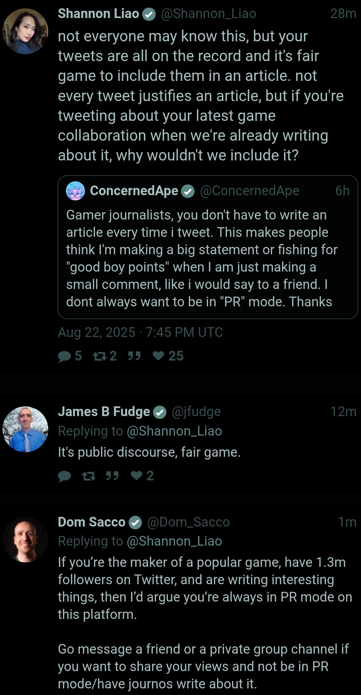Open James B Fudge's avatar
The image size is (361, 695).
(x=25, y=429)
